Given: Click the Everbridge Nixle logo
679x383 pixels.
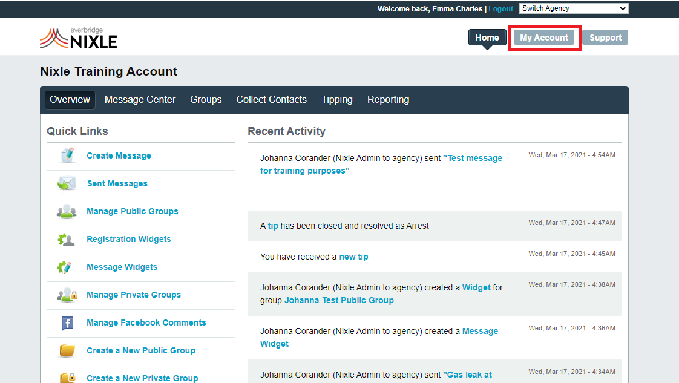Looking at the screenshot, I should point(79,38).
